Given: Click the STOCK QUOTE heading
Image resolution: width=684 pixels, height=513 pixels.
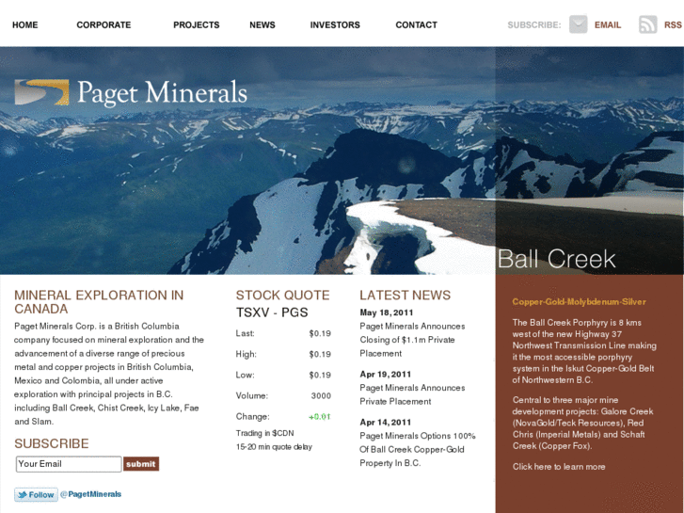Looking at the screenshot, I should click(x=282, y=296).
